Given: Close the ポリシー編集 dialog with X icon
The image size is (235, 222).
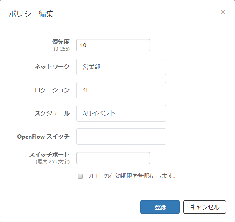Looking at the screenshot, I should [223, 12].
